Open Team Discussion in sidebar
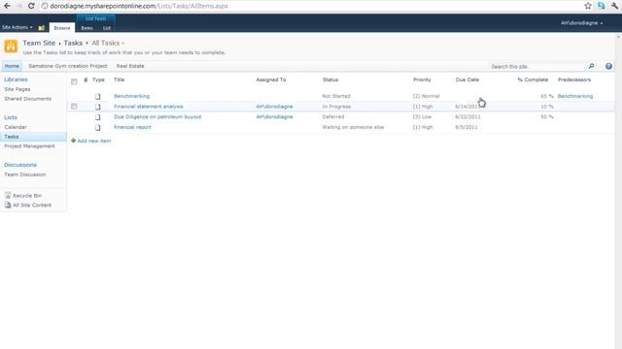The width and height of the screenshot is (622, 349). pyautogui.click(x=25, y=174)
